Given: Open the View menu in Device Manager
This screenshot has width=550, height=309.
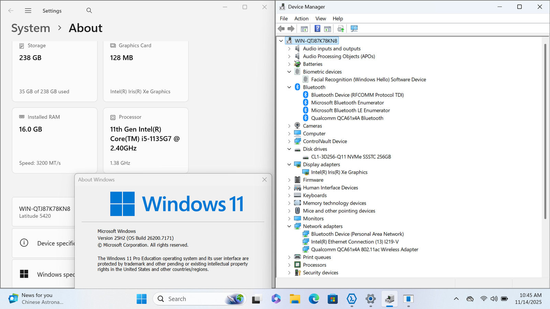Looking at the screenshot, I should tap(320, 19).
